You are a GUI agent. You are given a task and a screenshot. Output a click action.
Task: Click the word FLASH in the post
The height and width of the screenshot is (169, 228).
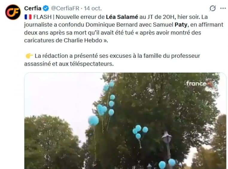click(42, 17)
